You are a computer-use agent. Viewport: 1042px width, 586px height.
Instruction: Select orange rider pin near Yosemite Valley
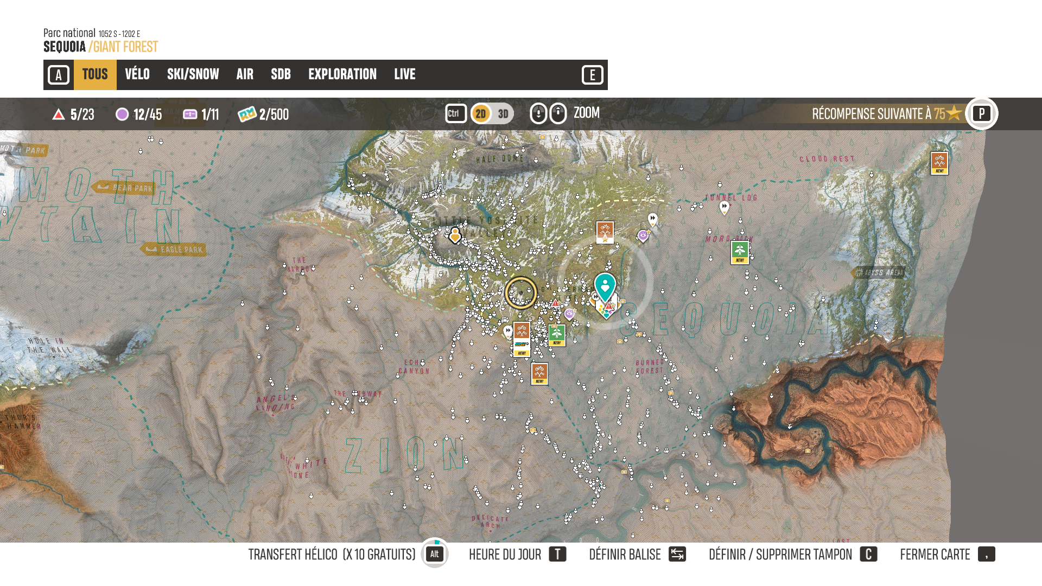455,235
